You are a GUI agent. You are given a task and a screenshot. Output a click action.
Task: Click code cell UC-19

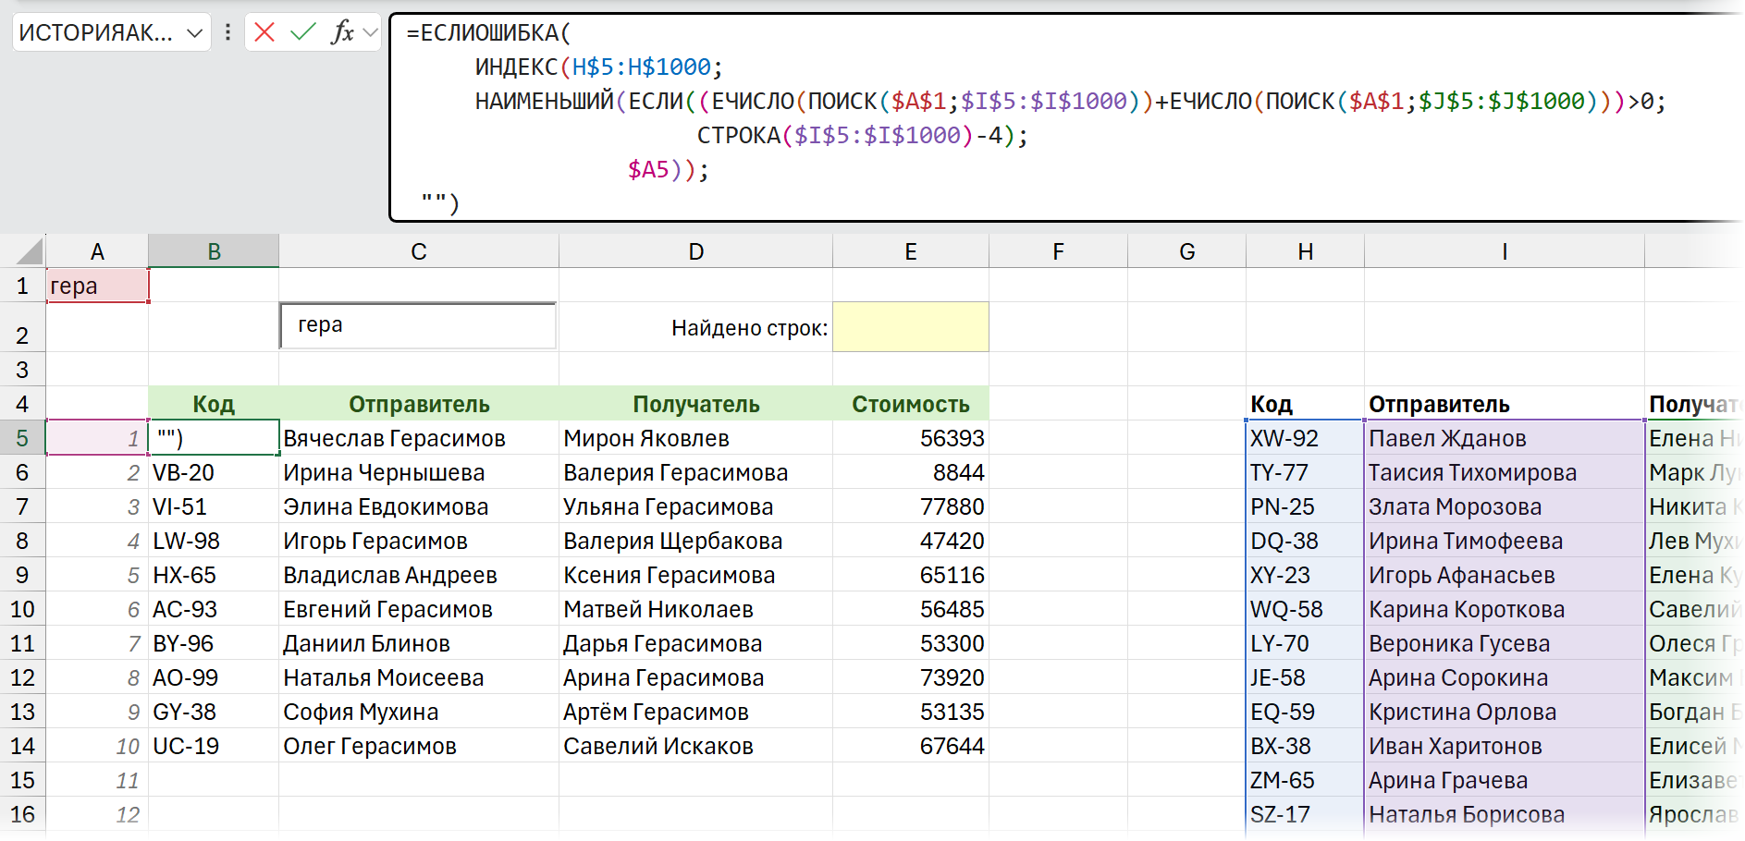click(214, 746)
